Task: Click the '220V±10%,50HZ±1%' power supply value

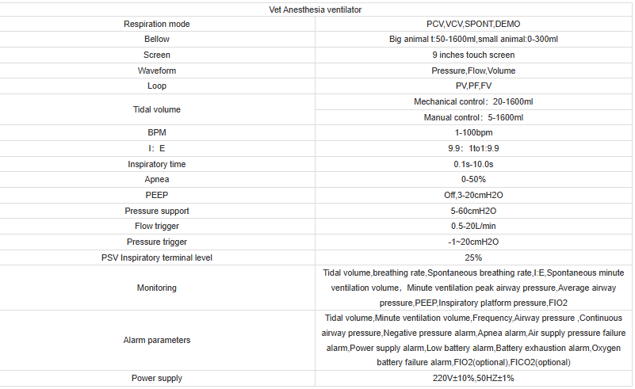Action: [x=473, y=379]
